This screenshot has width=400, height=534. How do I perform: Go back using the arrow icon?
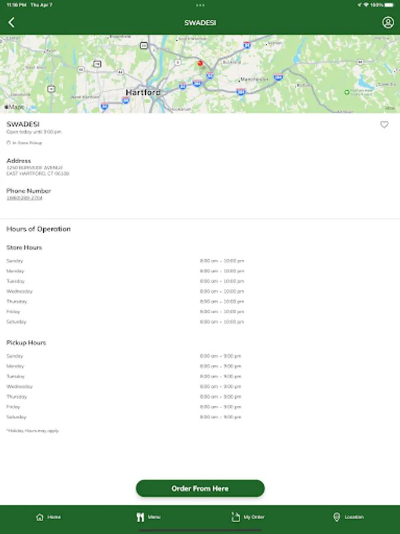(x=11, y=23)
